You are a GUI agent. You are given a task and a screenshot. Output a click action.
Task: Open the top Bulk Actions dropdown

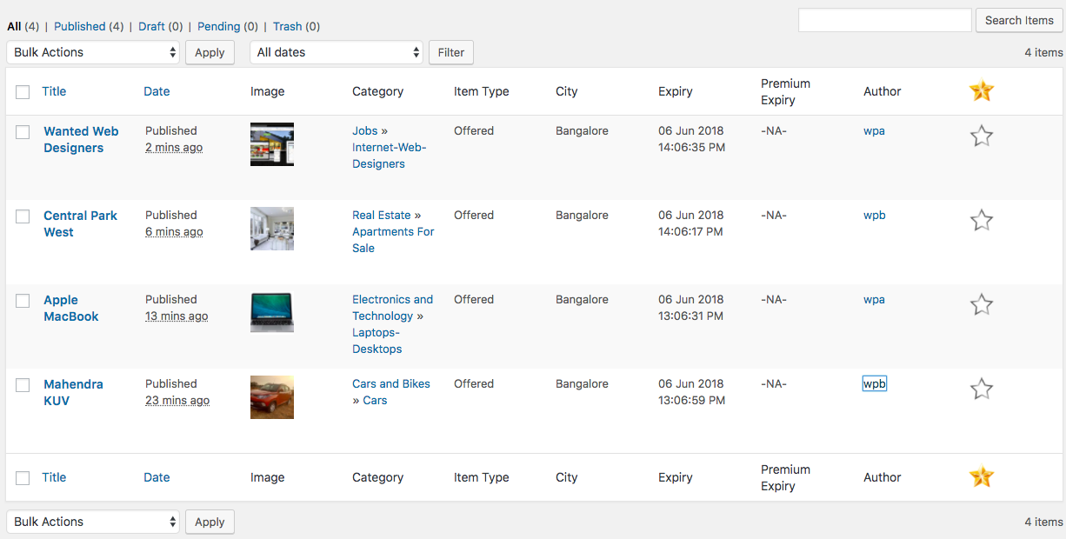point(94,52)
